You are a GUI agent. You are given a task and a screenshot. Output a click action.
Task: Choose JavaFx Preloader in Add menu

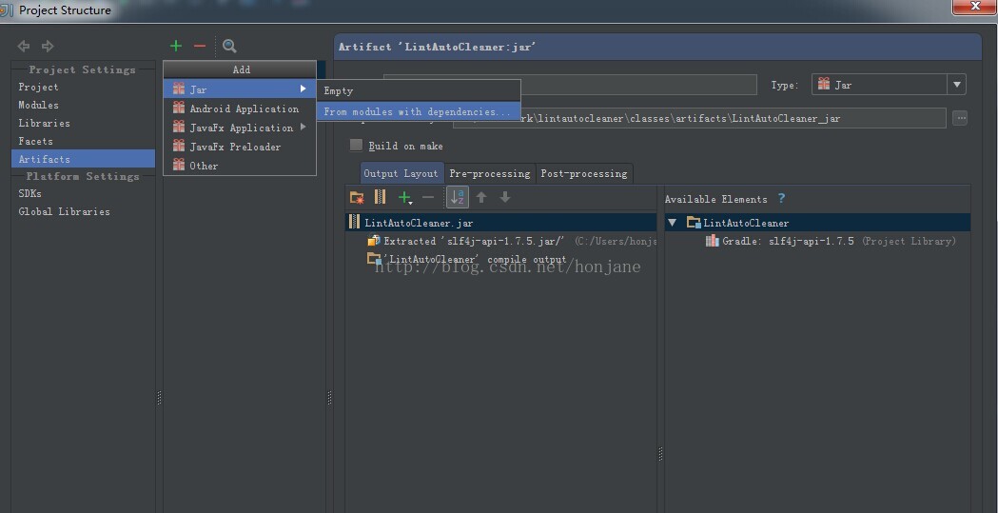tap(240, 147)
